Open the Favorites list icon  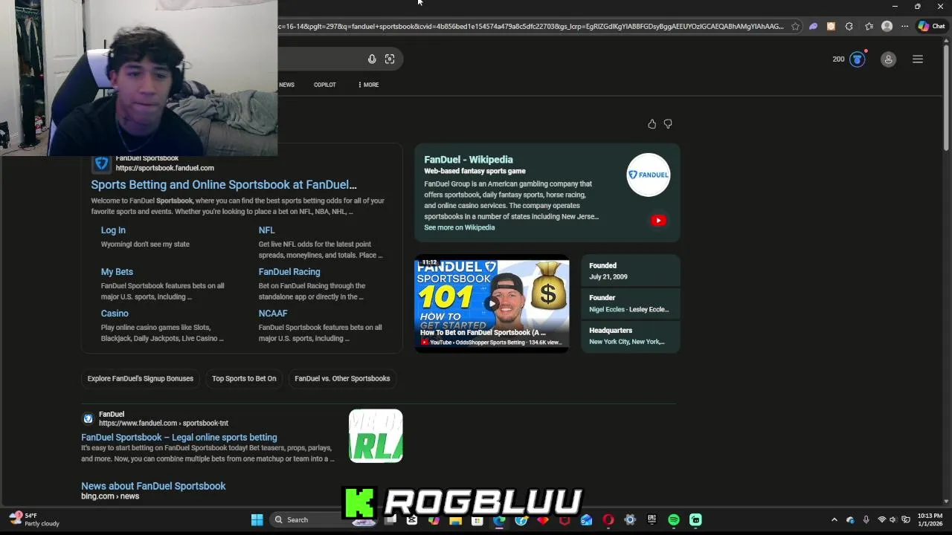[869, 26]
